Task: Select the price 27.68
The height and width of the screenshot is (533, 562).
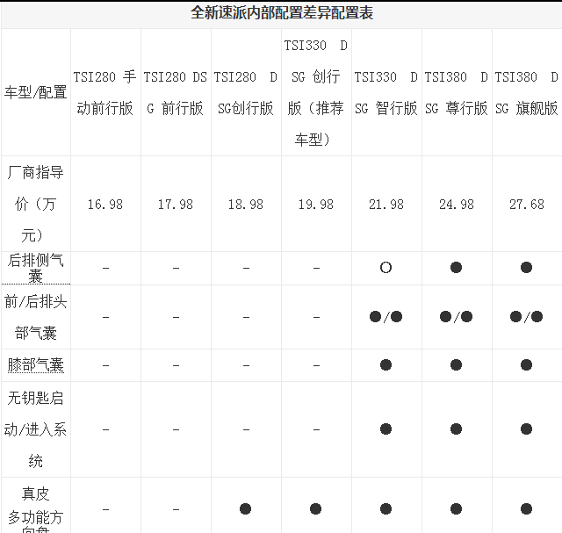Action: click(x=527, y=205)
